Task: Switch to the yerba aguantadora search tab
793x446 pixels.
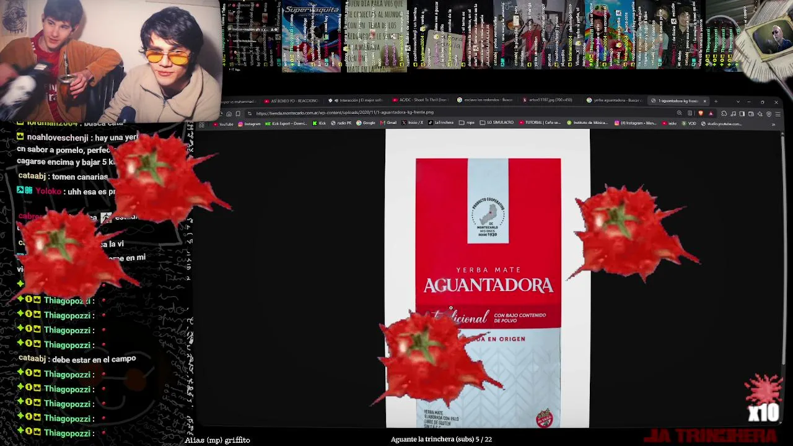Action: click(615, 101)
